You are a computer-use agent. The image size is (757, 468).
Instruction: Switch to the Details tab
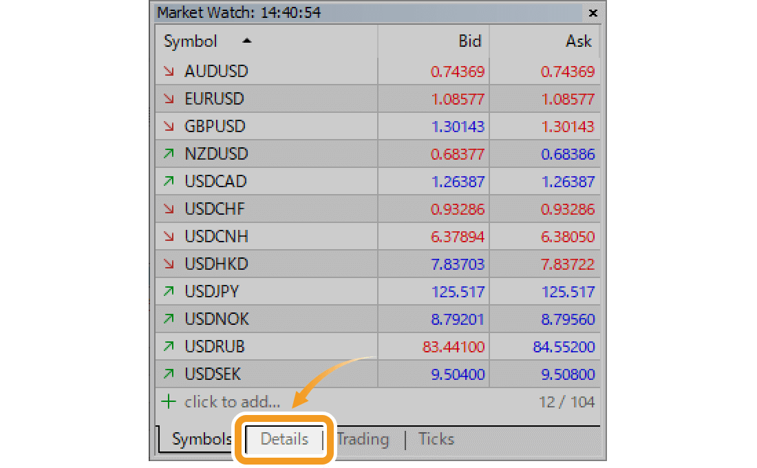click(x=284, y=439)
